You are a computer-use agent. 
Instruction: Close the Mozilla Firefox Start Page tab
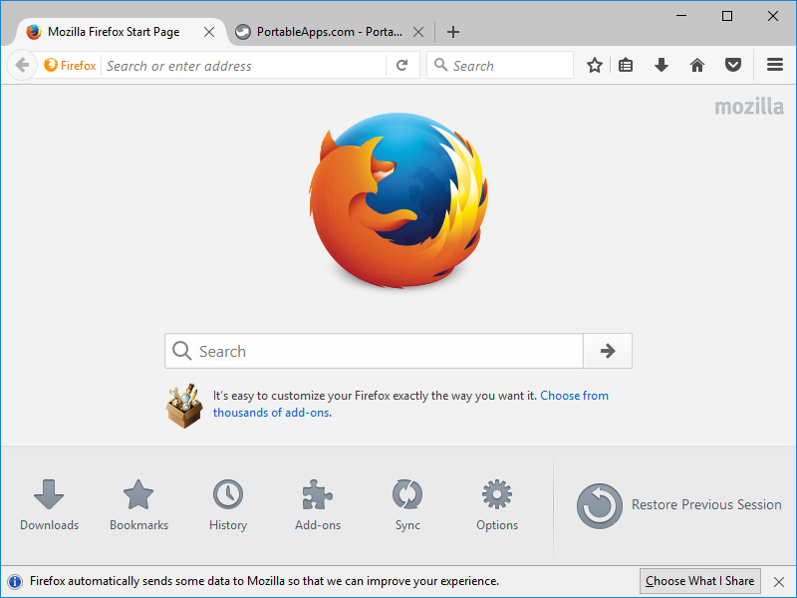209,32
